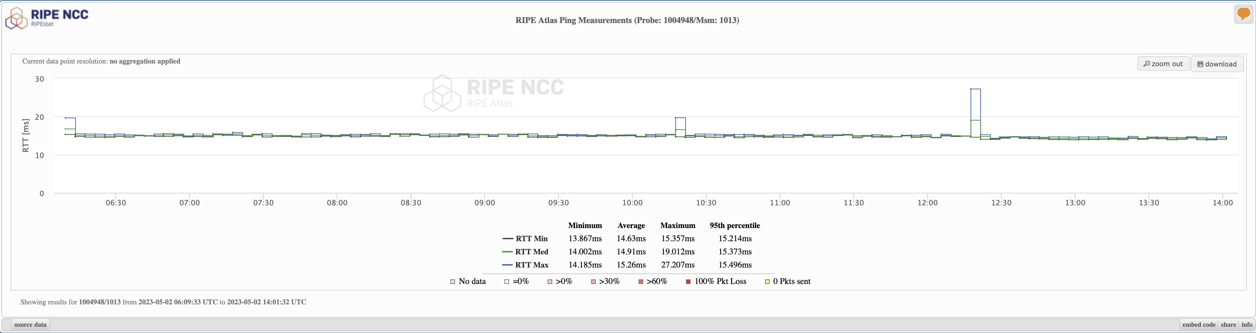
Task: Click the >30% packet loss swatch
Action: tap(593, 282)
